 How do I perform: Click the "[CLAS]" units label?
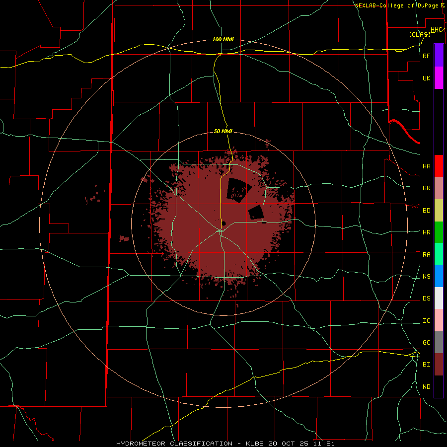(x=420, y=34)
